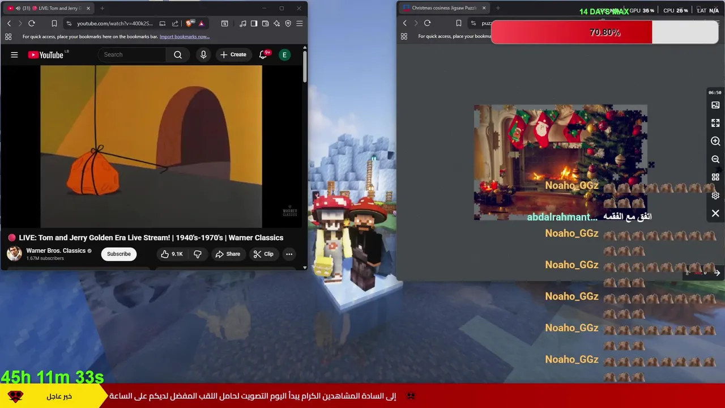725x408 pixels.
Task: Mute the YouTube tab via speaker icon
Action: point(18,8)
